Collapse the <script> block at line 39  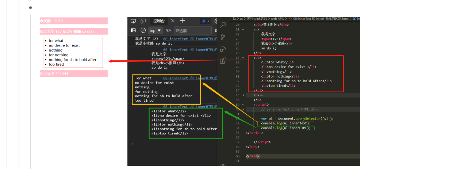243,105
